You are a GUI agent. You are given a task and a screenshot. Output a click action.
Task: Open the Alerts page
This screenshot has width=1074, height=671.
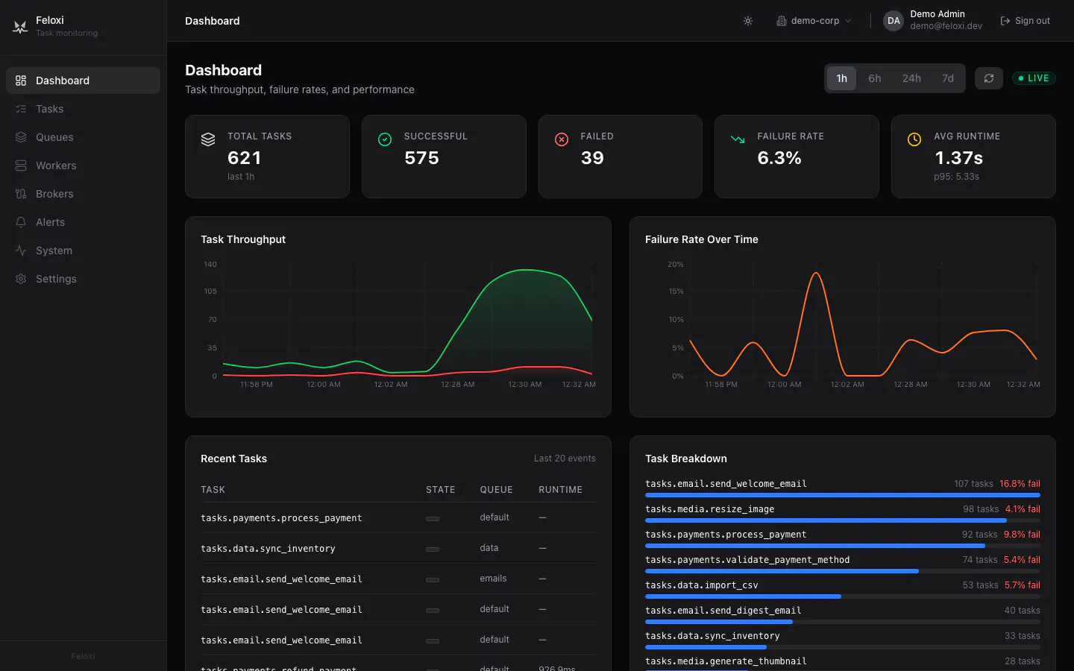pos(83,222)
